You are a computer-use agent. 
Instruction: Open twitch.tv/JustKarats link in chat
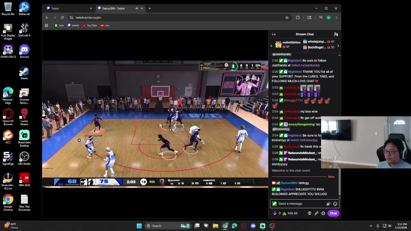point(305,65)
